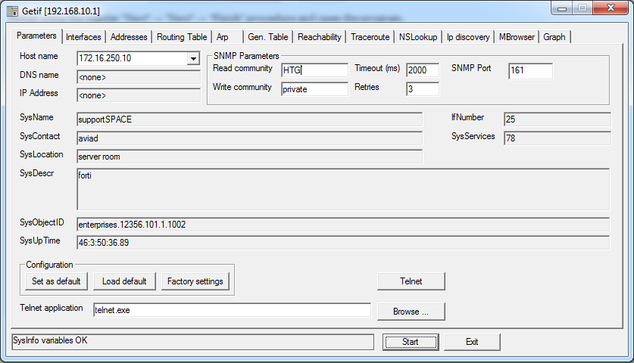Viewport: 634px width, 363px height.
Task: Open the Graph tab
Action: tap(554, 37)
